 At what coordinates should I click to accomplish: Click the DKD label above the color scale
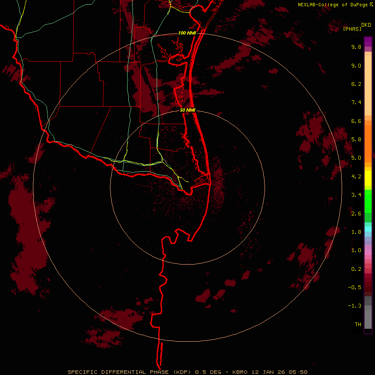(366, 25)
